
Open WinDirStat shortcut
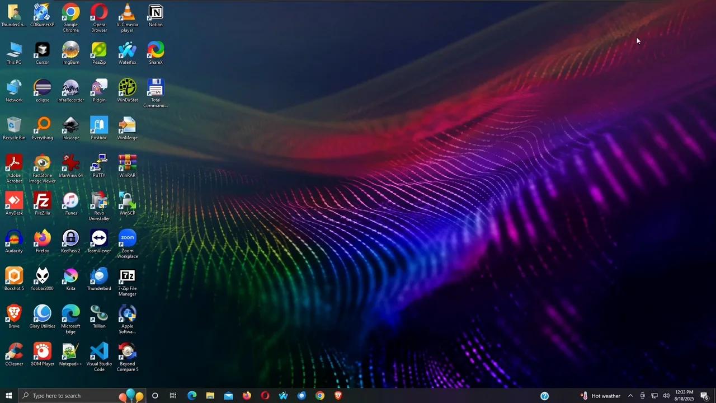[x=127, y=91]
